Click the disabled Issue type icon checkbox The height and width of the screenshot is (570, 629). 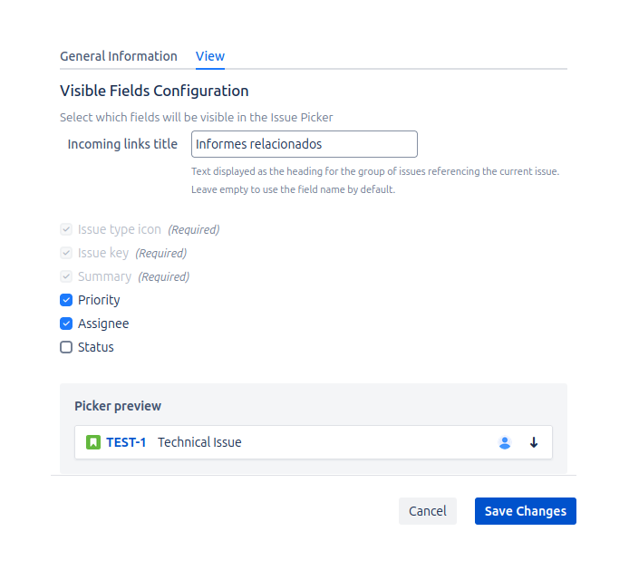click(x=66, y=229)
